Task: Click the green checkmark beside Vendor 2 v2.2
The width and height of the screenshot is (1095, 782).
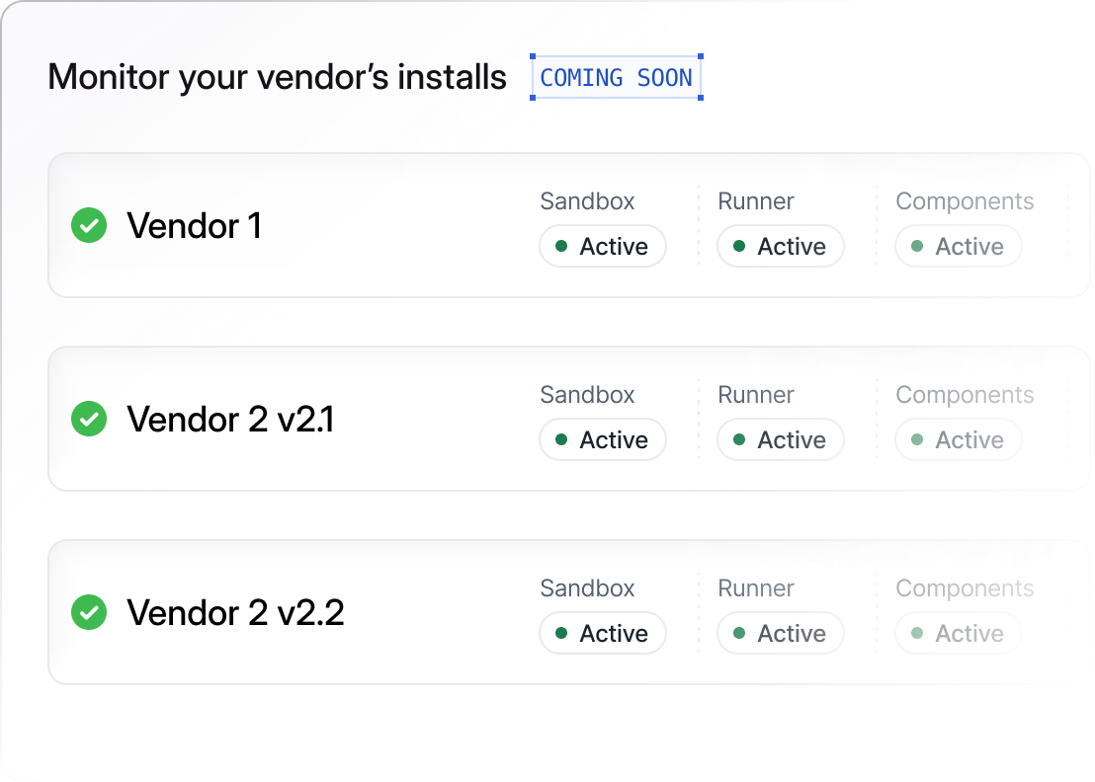Action: (x=89, y=613)
